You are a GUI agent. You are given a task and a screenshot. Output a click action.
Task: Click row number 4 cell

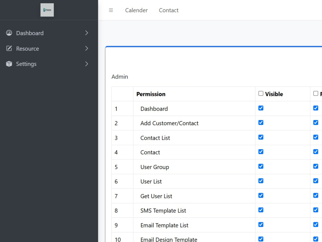coord(122,152)
